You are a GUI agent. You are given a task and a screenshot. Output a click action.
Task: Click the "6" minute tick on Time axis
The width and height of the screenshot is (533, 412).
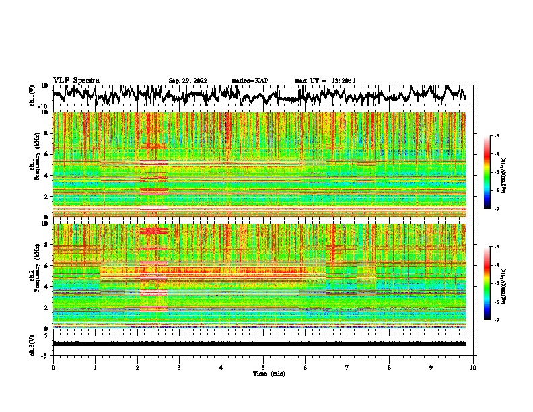tap(306, 368)
